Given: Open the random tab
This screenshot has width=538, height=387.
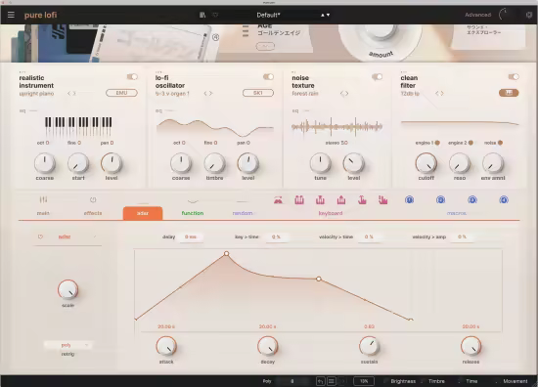Looking at the screenshot, I should (x=243, y=213).
